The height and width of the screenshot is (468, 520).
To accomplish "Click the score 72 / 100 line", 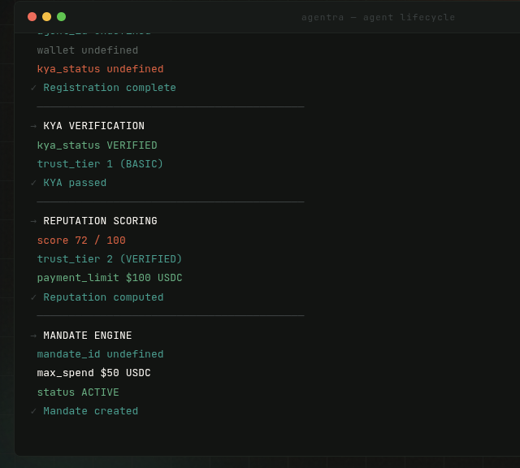I will [x=81, y=240].
